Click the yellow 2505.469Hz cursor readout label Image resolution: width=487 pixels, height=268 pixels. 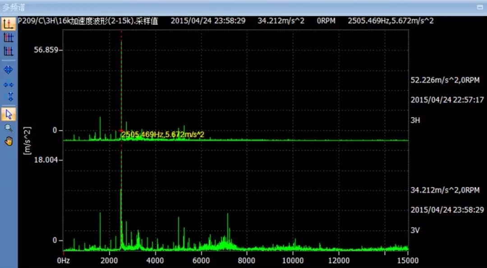pos(163,134)
